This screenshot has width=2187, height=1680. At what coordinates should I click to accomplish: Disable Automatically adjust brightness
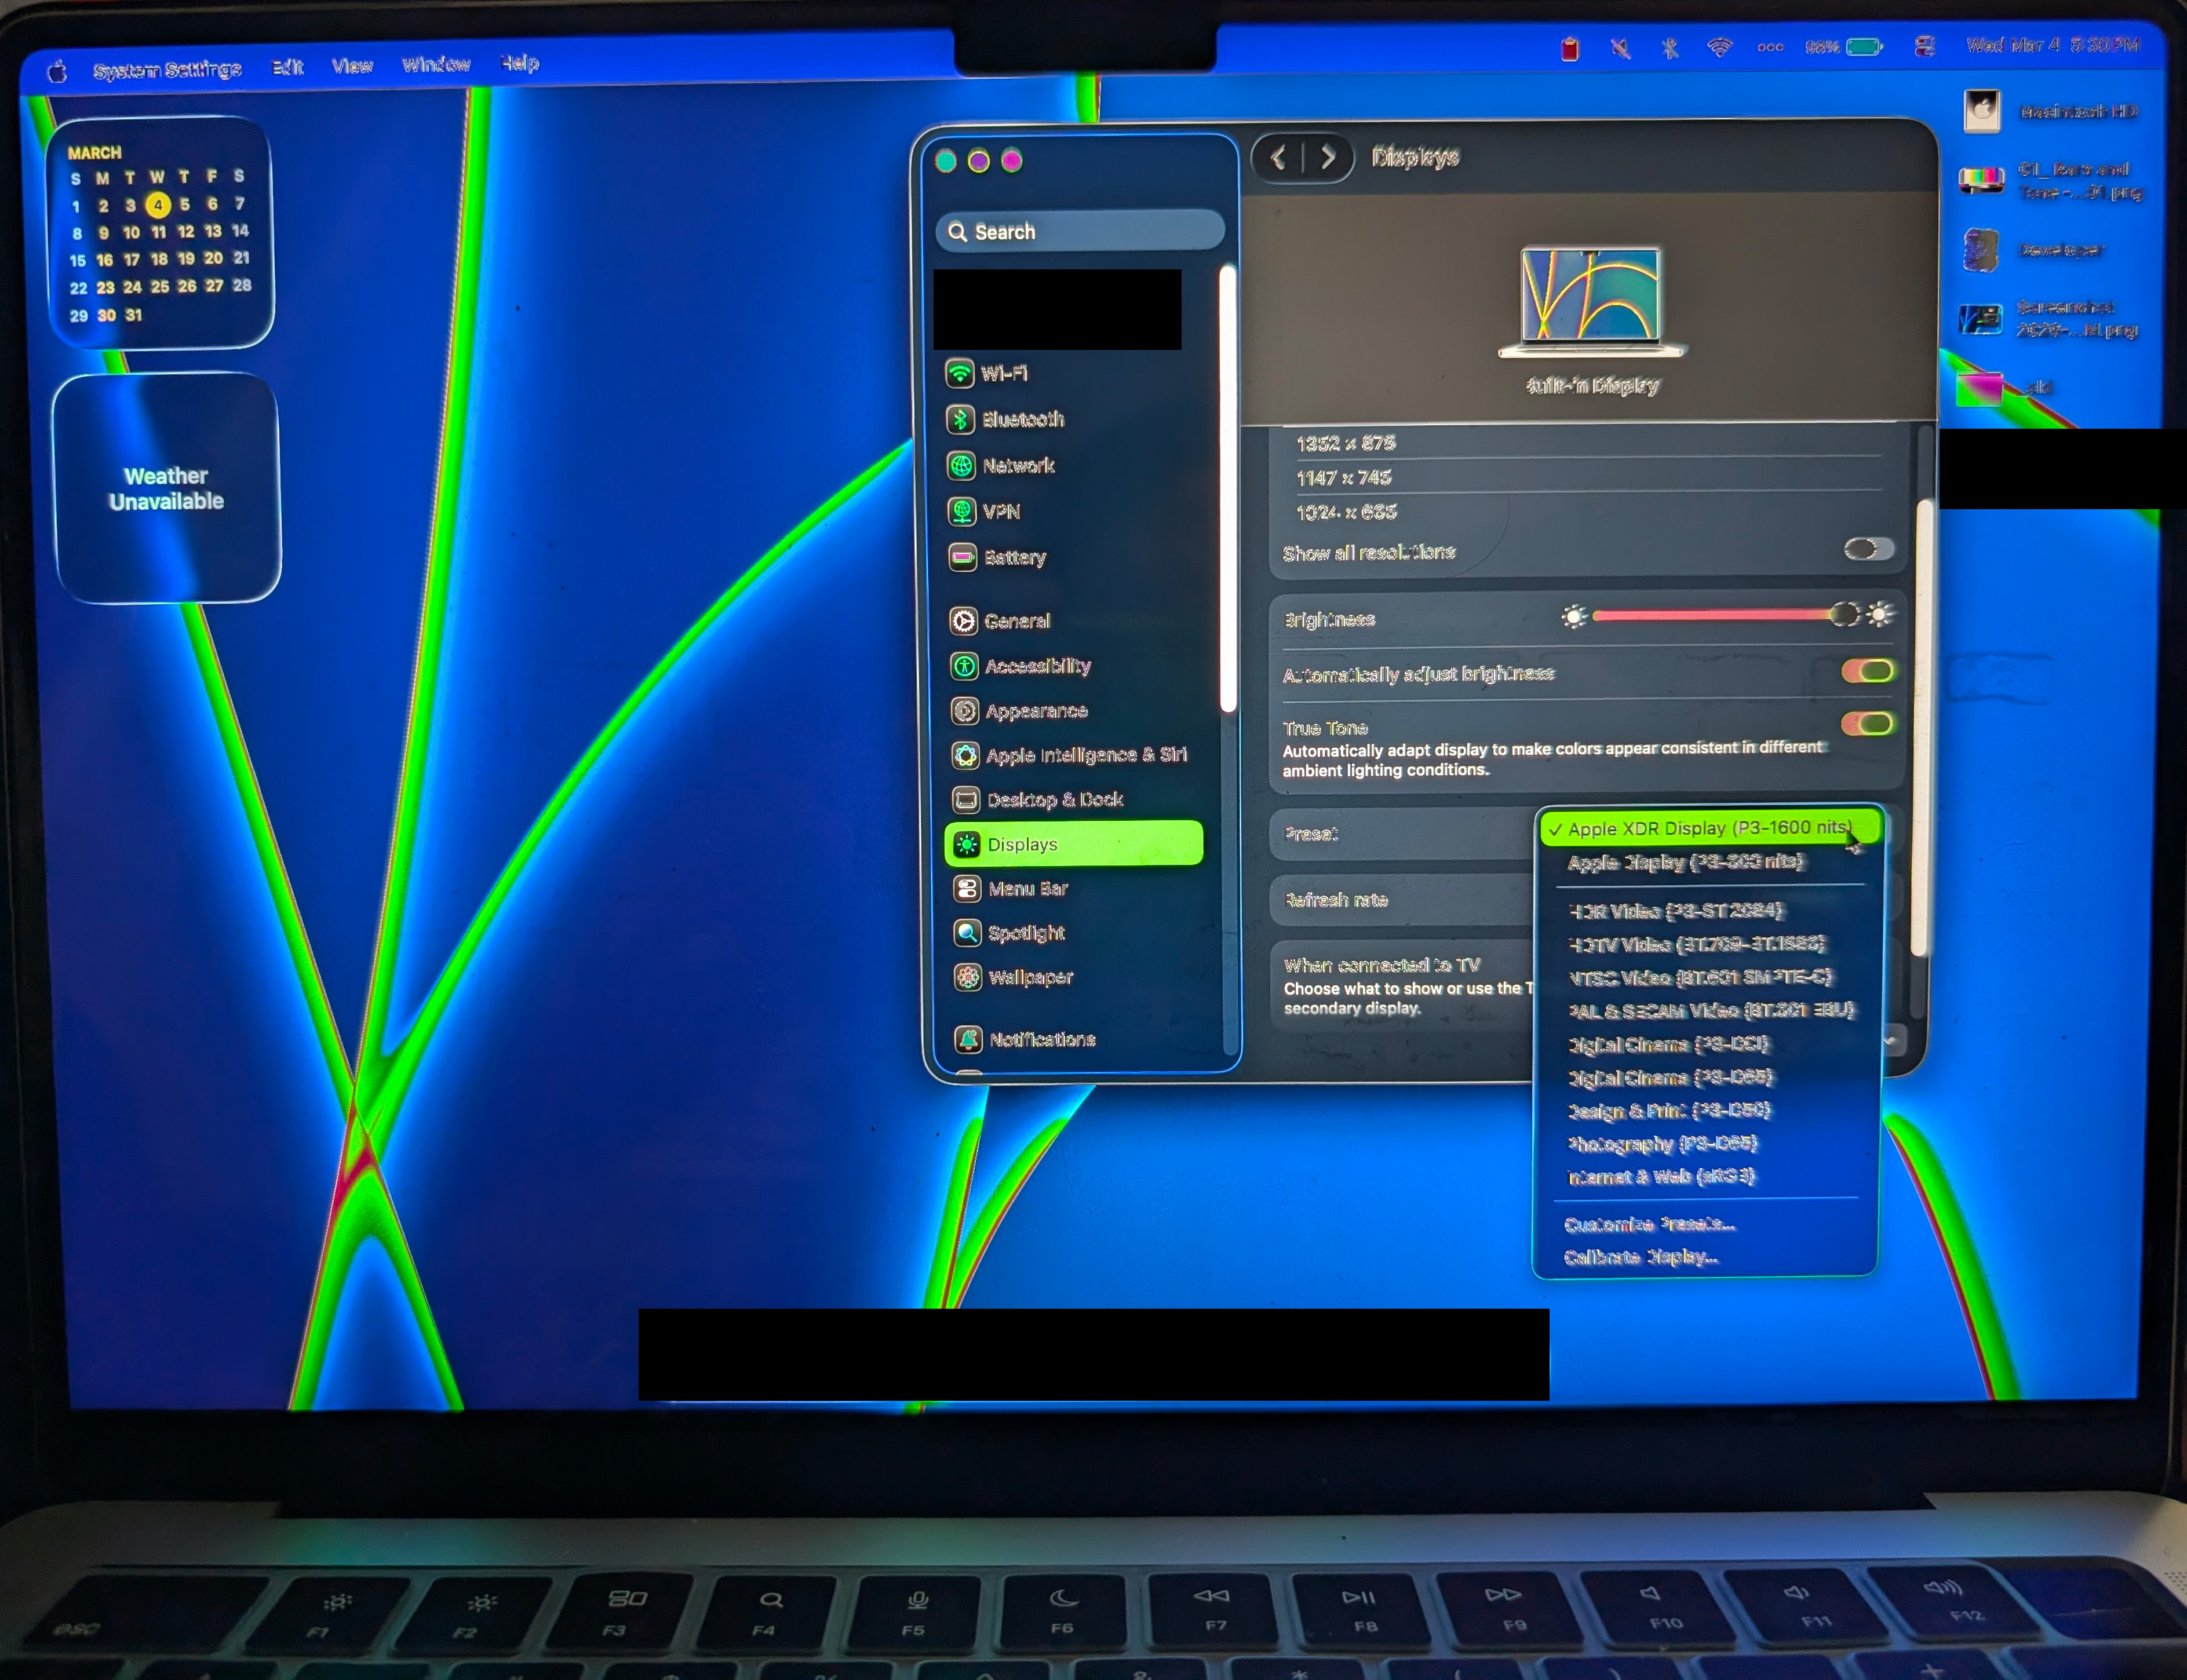1867,672
